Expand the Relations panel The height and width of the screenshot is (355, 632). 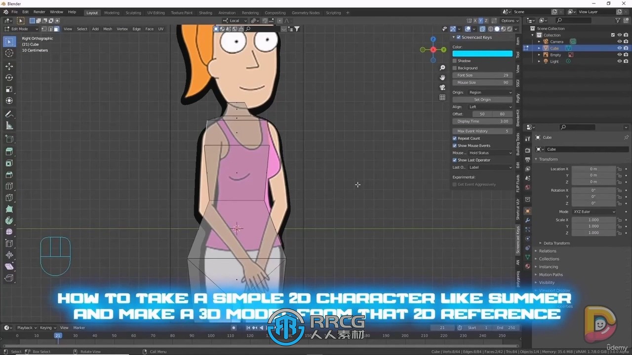click(x=547, y=251)
